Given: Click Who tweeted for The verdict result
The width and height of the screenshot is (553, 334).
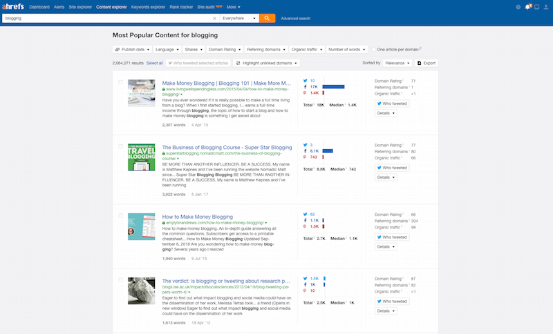Looking at the screenshot, I should pyautogui.click(x=392, y=302).
